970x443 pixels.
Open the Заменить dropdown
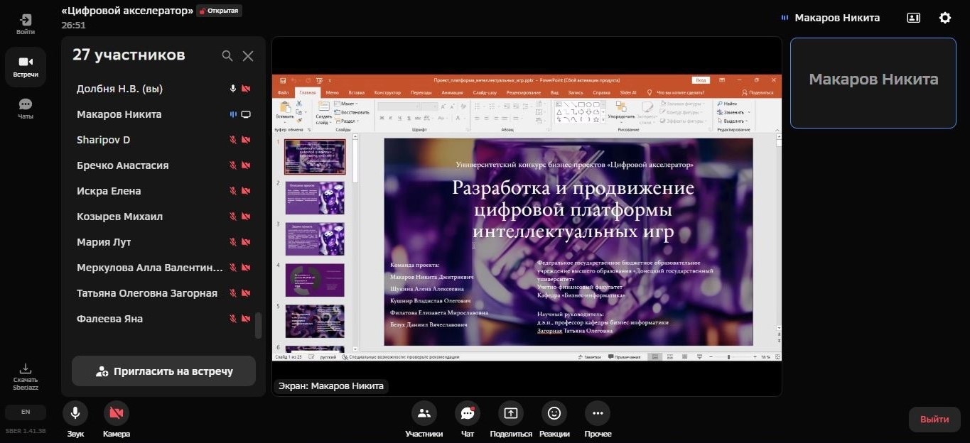click(732, 112)
